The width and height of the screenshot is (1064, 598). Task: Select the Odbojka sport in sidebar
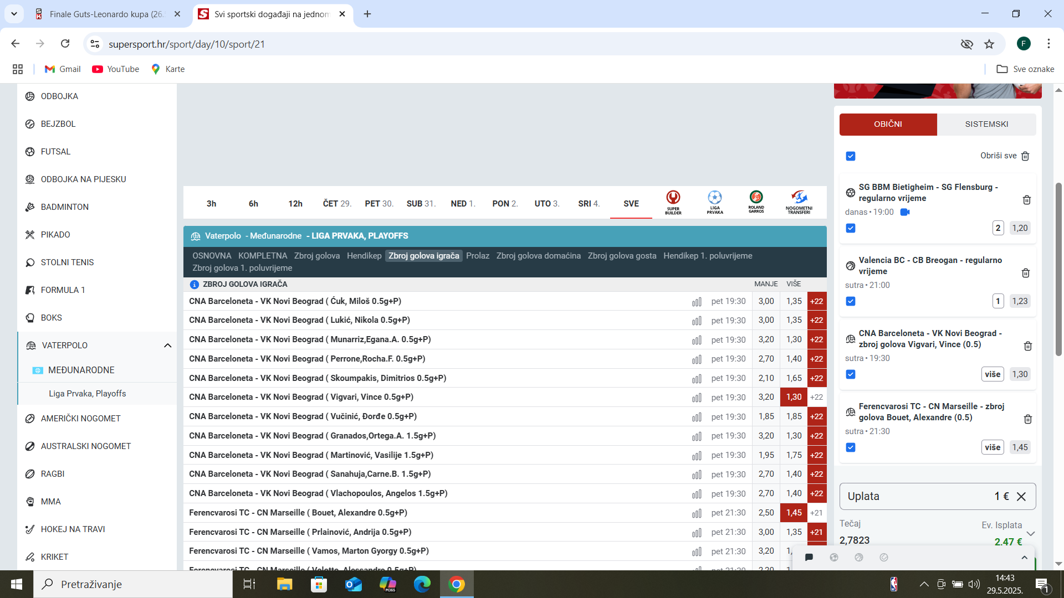tap(59, 96)
